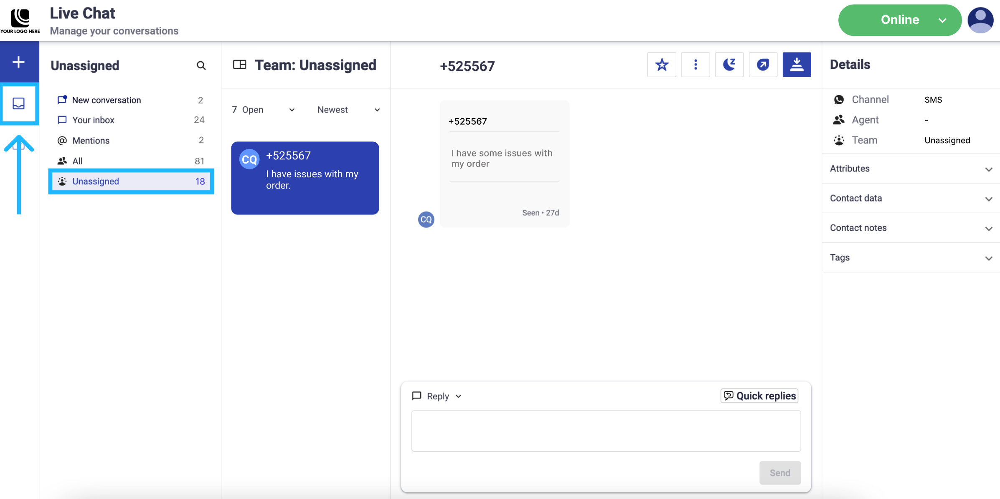Open the +525567 conversation card
Screen dimensions: 1000x499
(x=305, y=178)
